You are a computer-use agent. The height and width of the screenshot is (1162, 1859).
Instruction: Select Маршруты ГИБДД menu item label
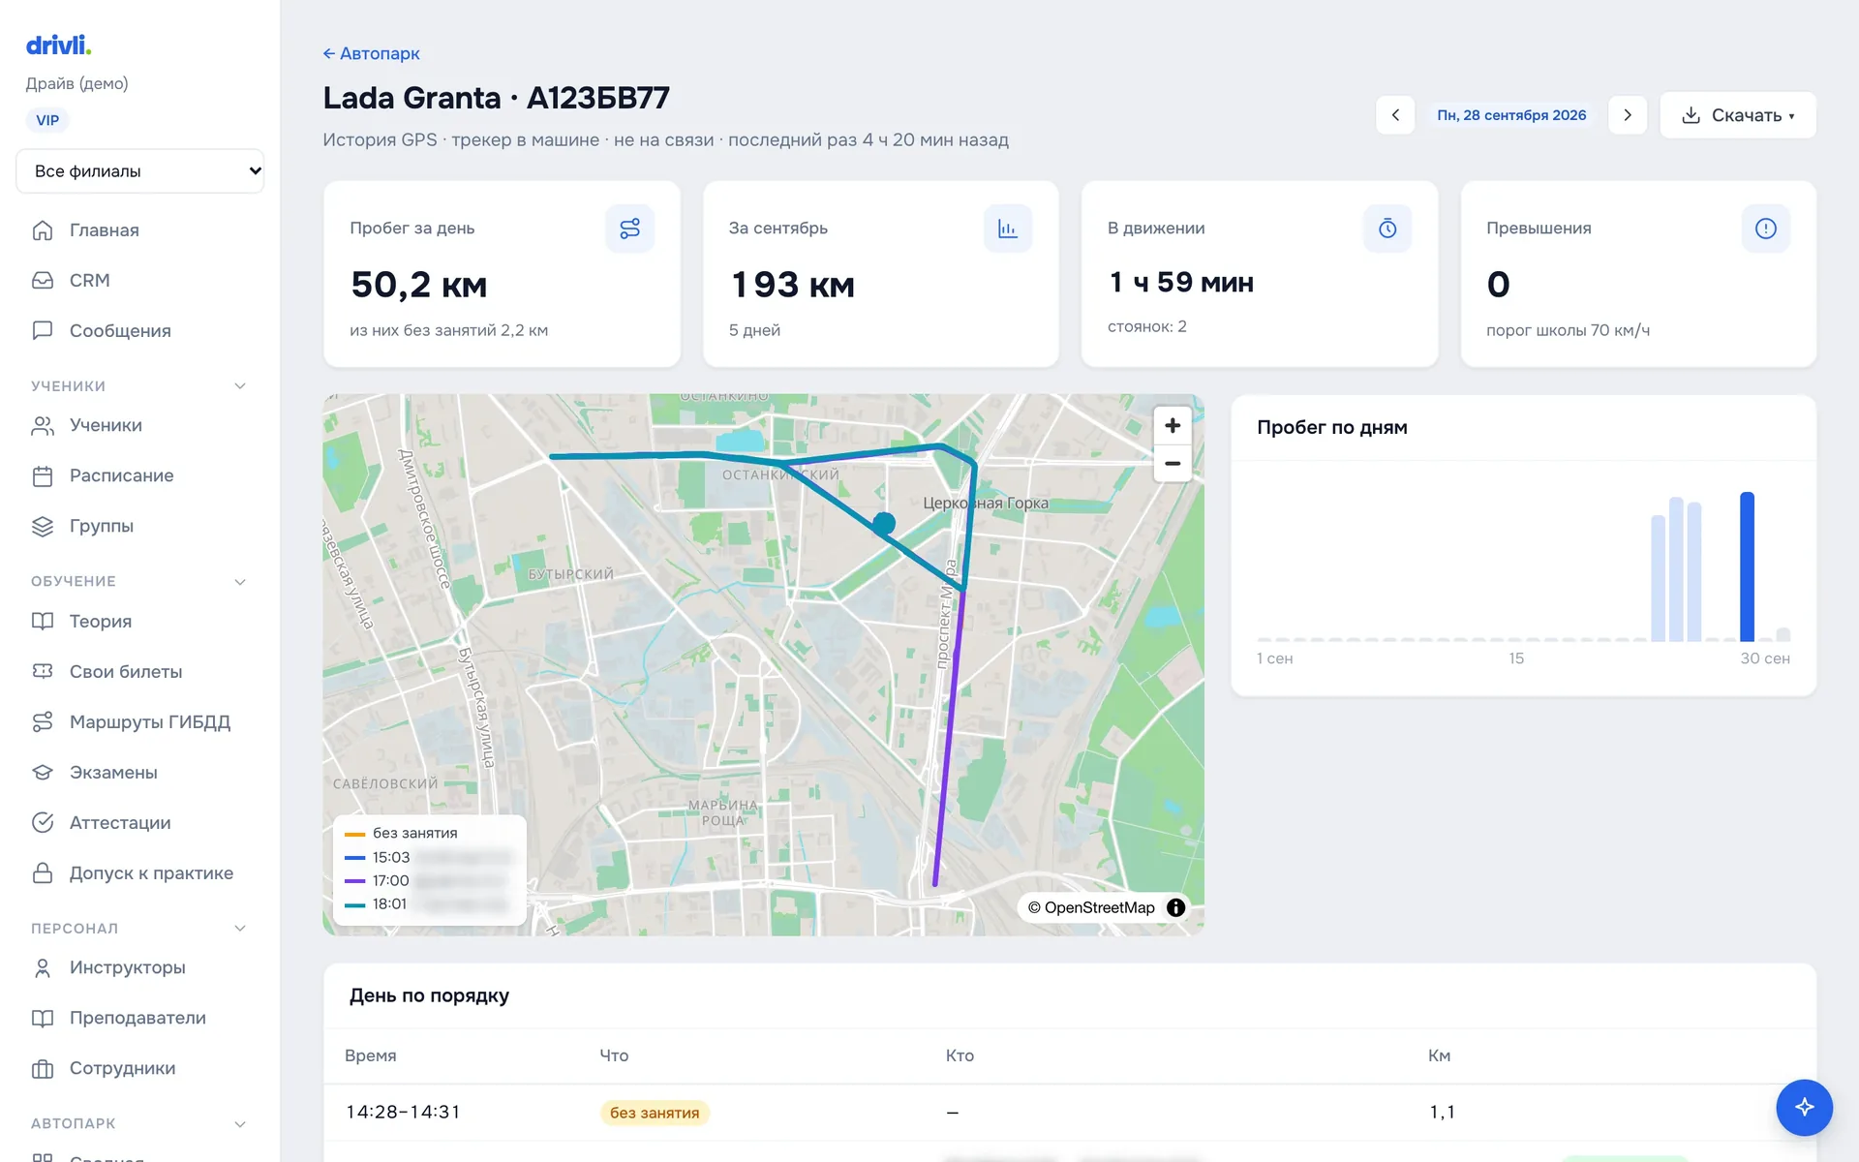point(150,722)
